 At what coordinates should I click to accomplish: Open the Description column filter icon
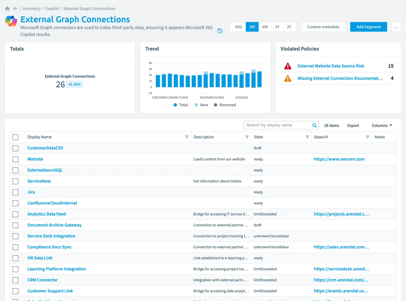(247, 137)
